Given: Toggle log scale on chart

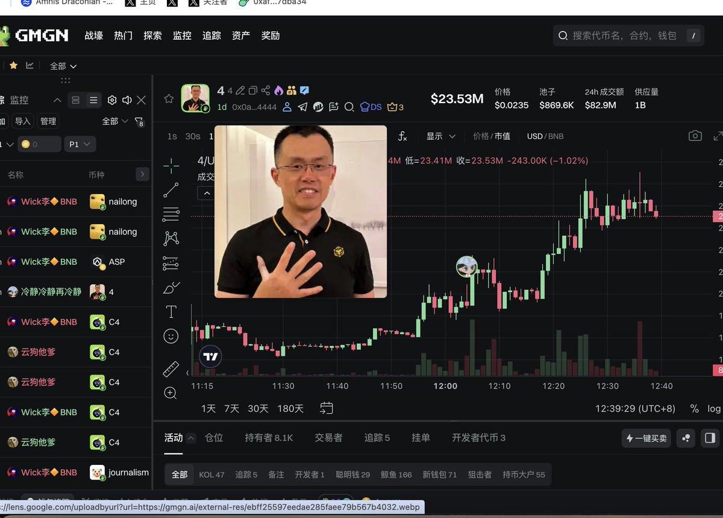Looking at the screenshot, I should pyautogui.click(x=714, y=408).
